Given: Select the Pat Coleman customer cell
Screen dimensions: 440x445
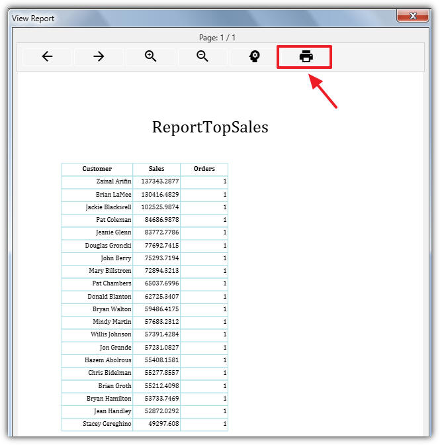Looking at the screenshot, I should click(97, 220).
